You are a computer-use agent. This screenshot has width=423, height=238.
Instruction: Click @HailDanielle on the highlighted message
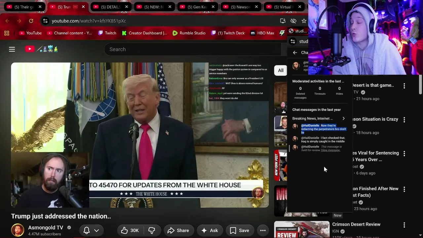[x=310, y=126]
